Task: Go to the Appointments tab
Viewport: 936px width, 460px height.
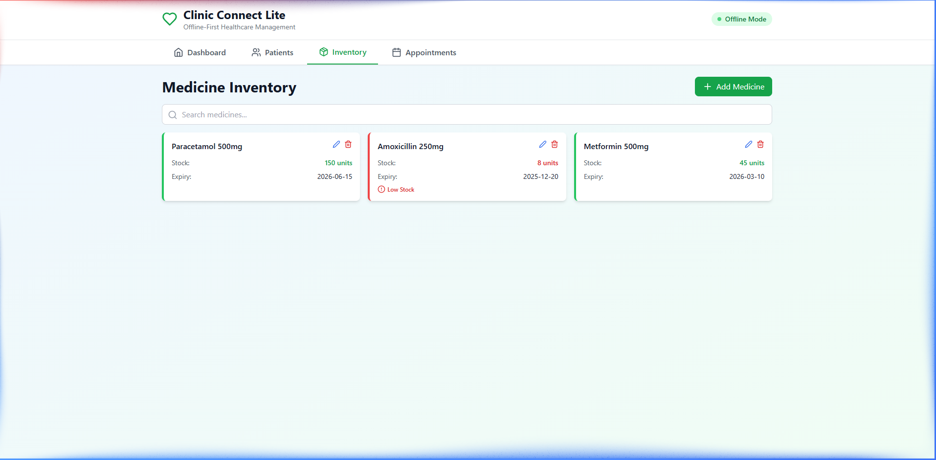Action: tap(424, 52)
